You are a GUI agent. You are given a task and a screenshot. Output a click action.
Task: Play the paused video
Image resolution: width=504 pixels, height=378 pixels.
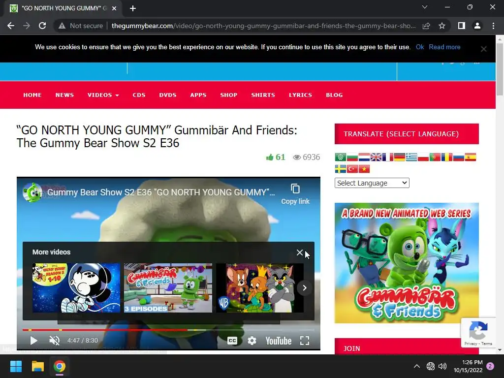33,341
